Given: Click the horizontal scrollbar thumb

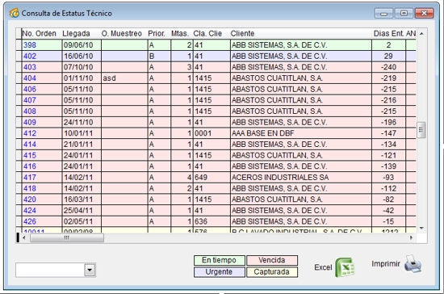Looking at the screenshot, I should pos(67,237).
